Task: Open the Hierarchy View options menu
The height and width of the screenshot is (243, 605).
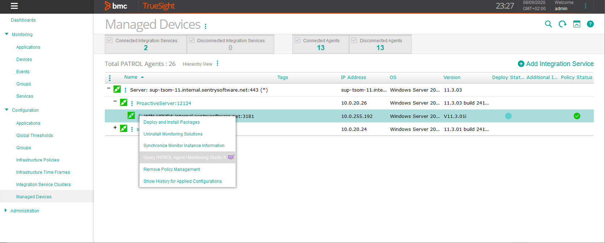Action: click(217, 63)
